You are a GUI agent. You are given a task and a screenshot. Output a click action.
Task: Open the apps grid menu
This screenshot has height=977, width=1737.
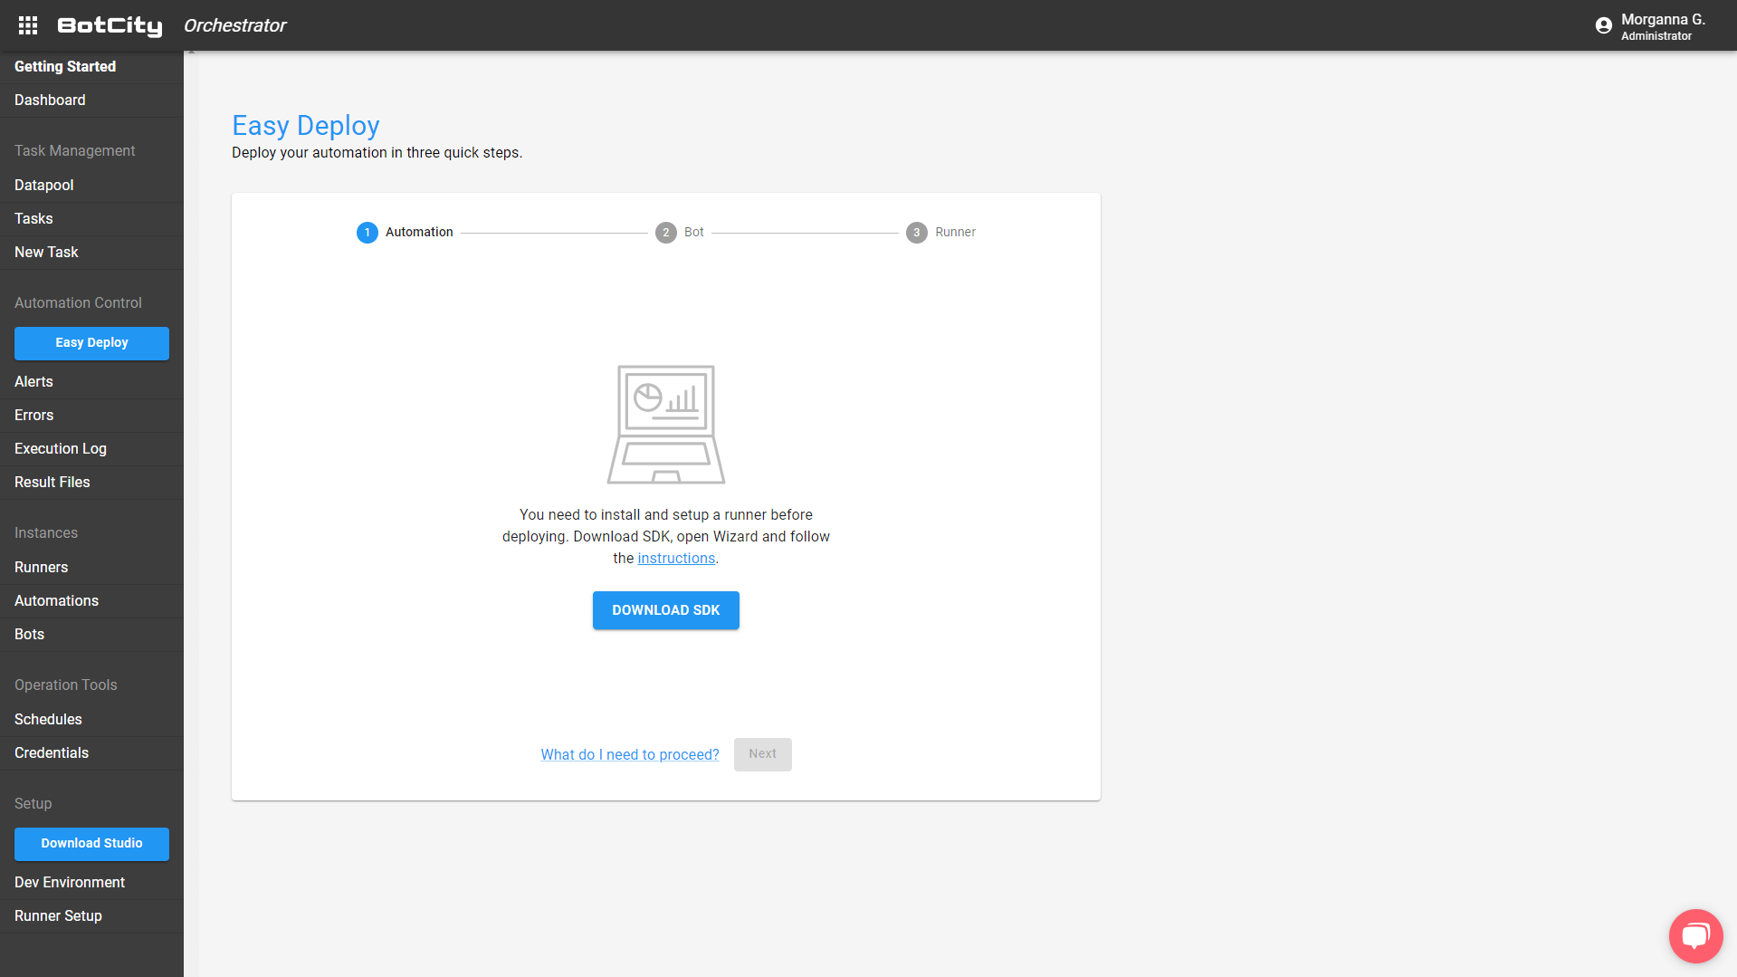(27, 25)
